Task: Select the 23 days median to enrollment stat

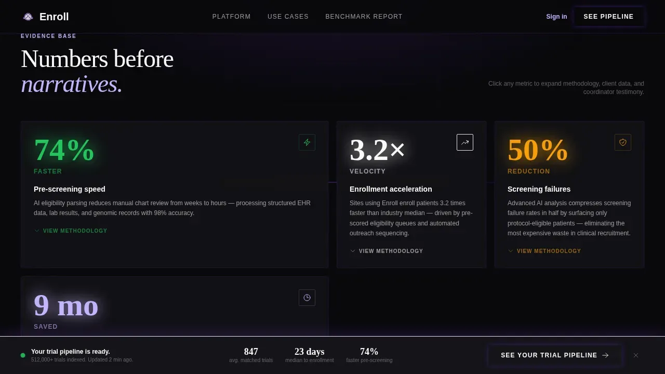Action: 310,355
